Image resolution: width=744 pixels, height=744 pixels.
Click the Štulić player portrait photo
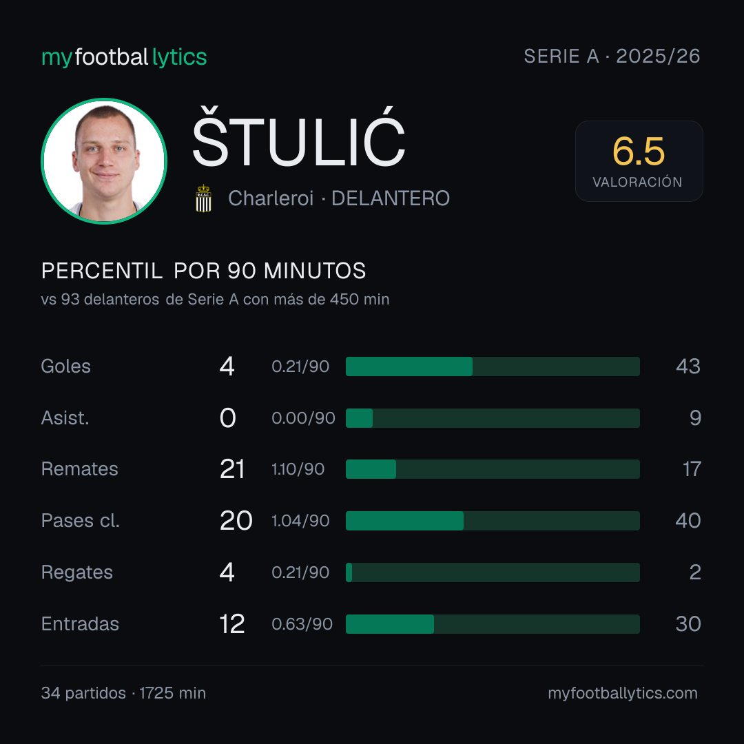tap(104, 161)
